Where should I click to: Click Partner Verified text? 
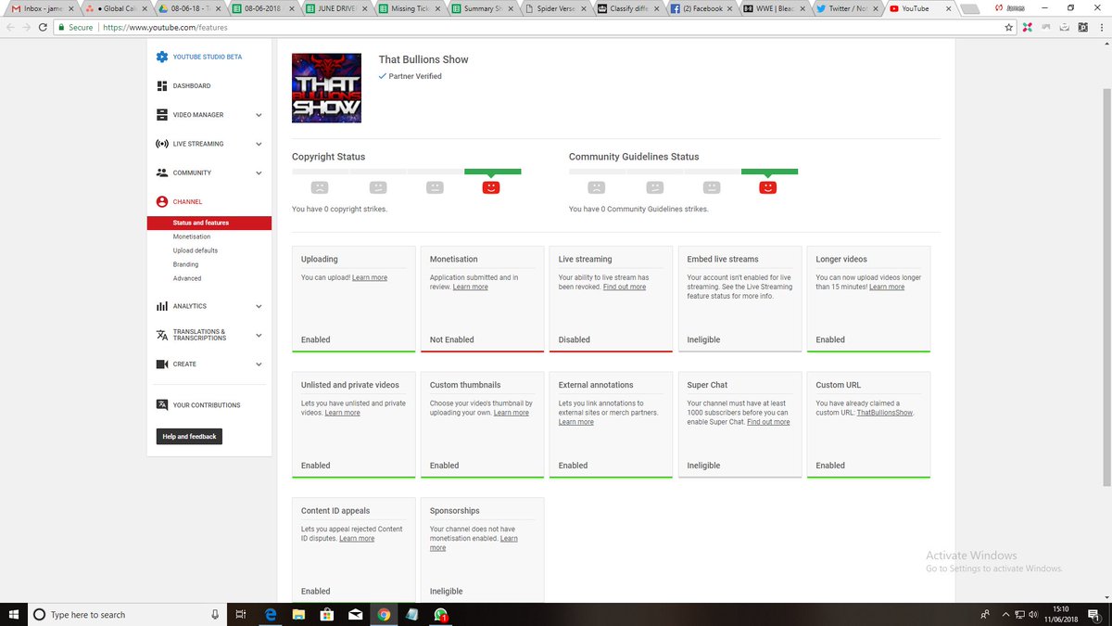[x=415, y=76]
